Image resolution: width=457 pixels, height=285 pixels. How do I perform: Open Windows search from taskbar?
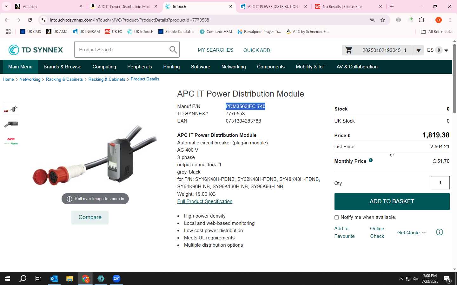tap(23, 279)
